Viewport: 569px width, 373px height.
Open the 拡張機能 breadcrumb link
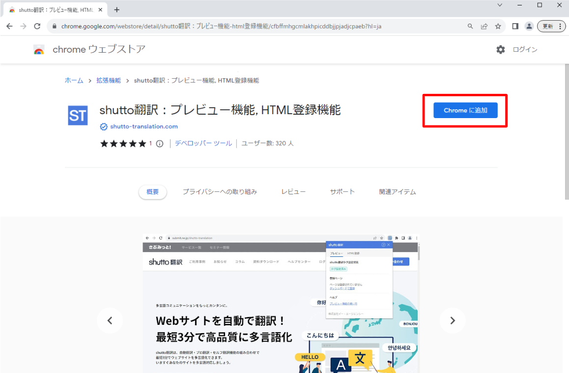point(109,80)
